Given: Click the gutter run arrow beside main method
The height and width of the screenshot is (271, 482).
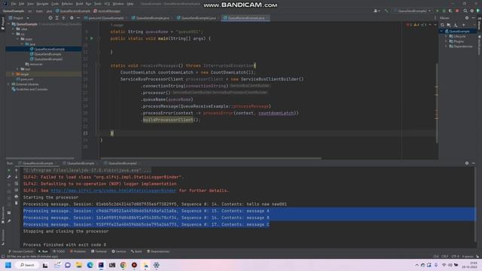Looking at the screenshot, I should coord(92,38).
